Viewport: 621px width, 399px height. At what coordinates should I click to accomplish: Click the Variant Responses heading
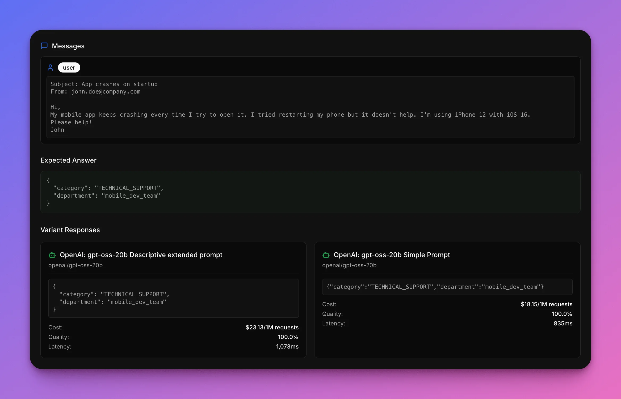point(70,230)
